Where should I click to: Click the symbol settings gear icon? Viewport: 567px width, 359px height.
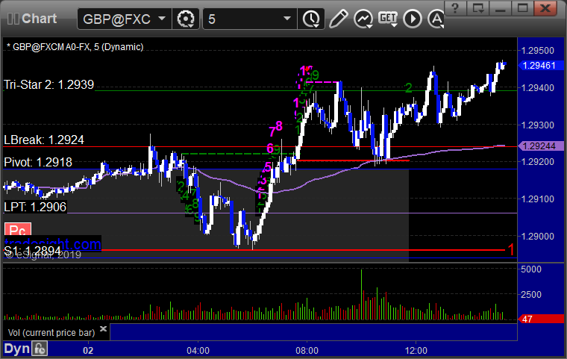click(186, 19)
